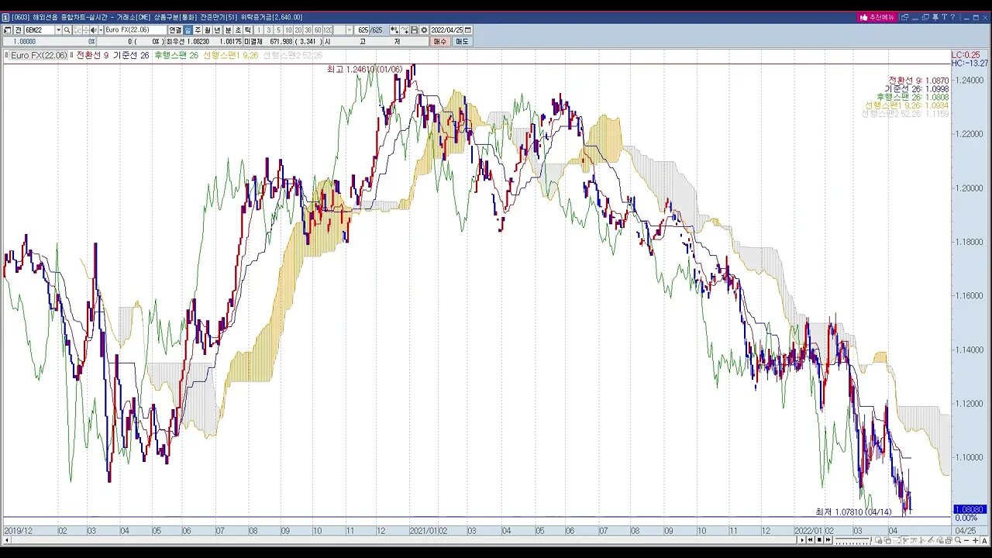Click the Euro FX(22.06) name field
This screenshot has height=558, width=992.
pos(135,30)
